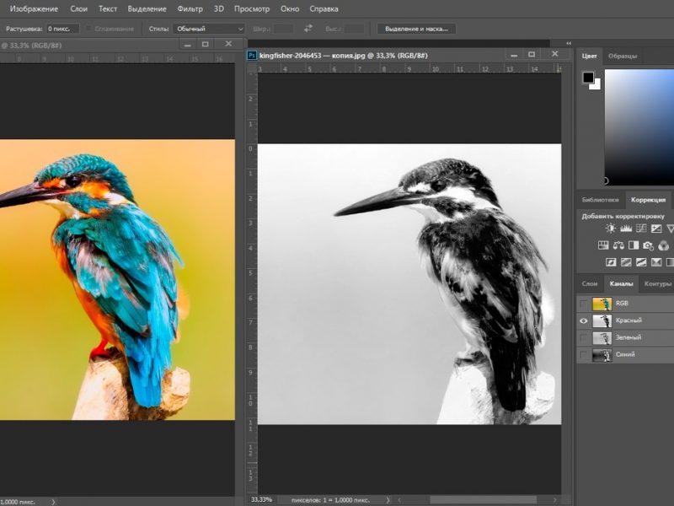The image size is (674, 506).
Task: Click the Выделение и маска button
Action: pyautogui.click(x=416, y=29)
